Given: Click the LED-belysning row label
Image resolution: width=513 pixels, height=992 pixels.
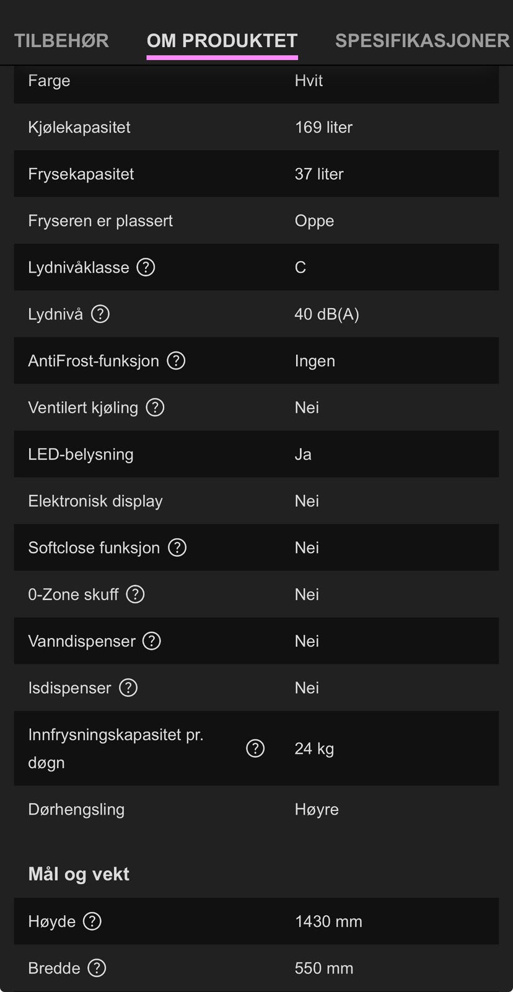Looking at the screenshot, I should point(81,454).
